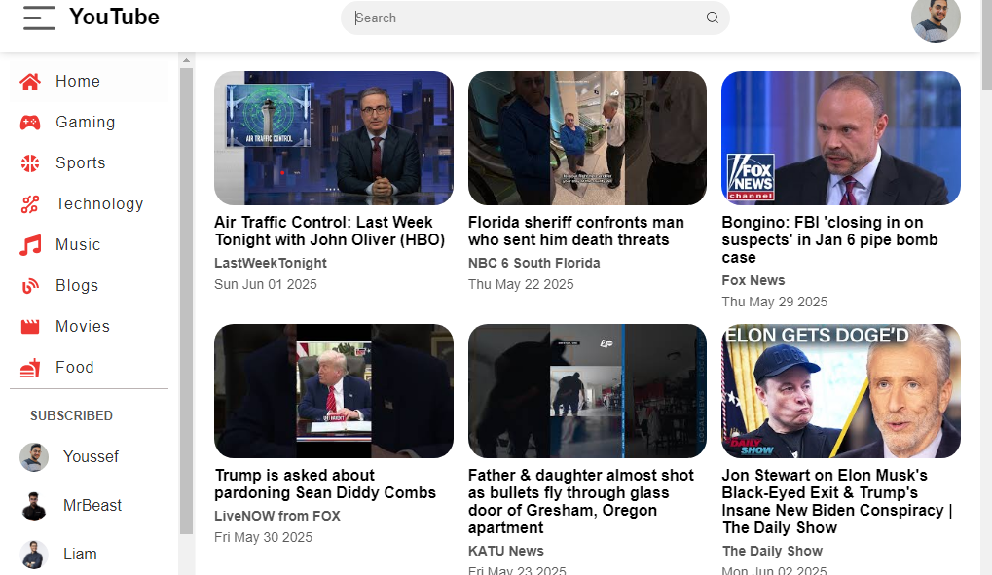Viewport: 992px width, 575px height.
Task: Click the NBC 6 South Florida channel name
Action: 533,263
